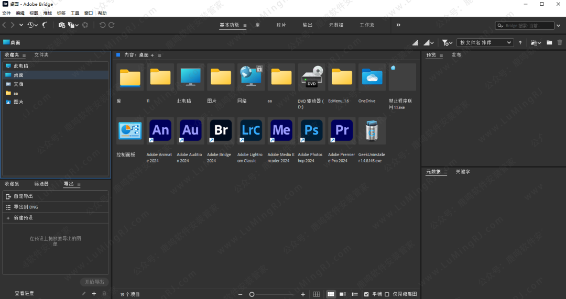The height and width of the screenshot is (299, 566).
Task: Click the get photos from camera icon
Action: click(x=62, y=25)
